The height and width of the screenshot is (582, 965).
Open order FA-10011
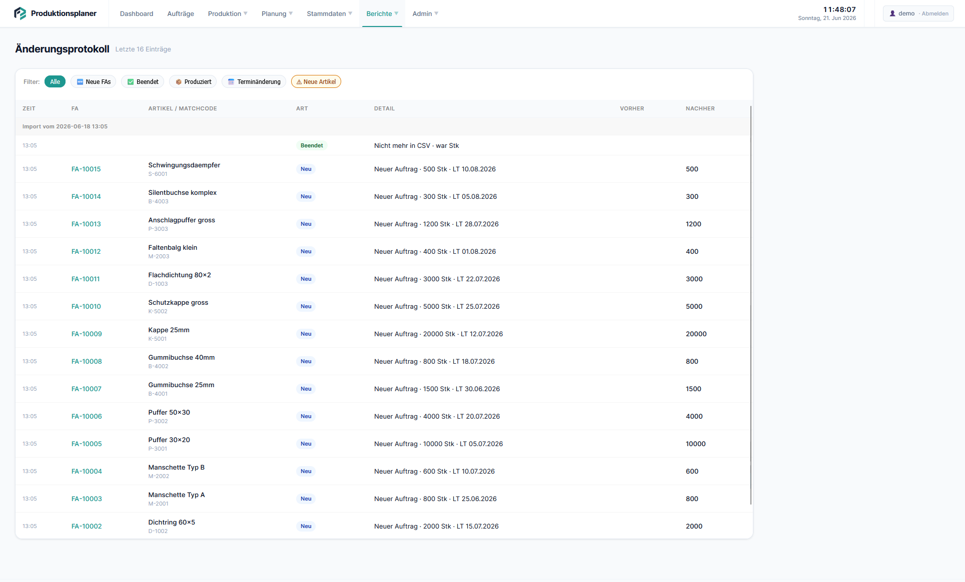[x=86, y=279]
